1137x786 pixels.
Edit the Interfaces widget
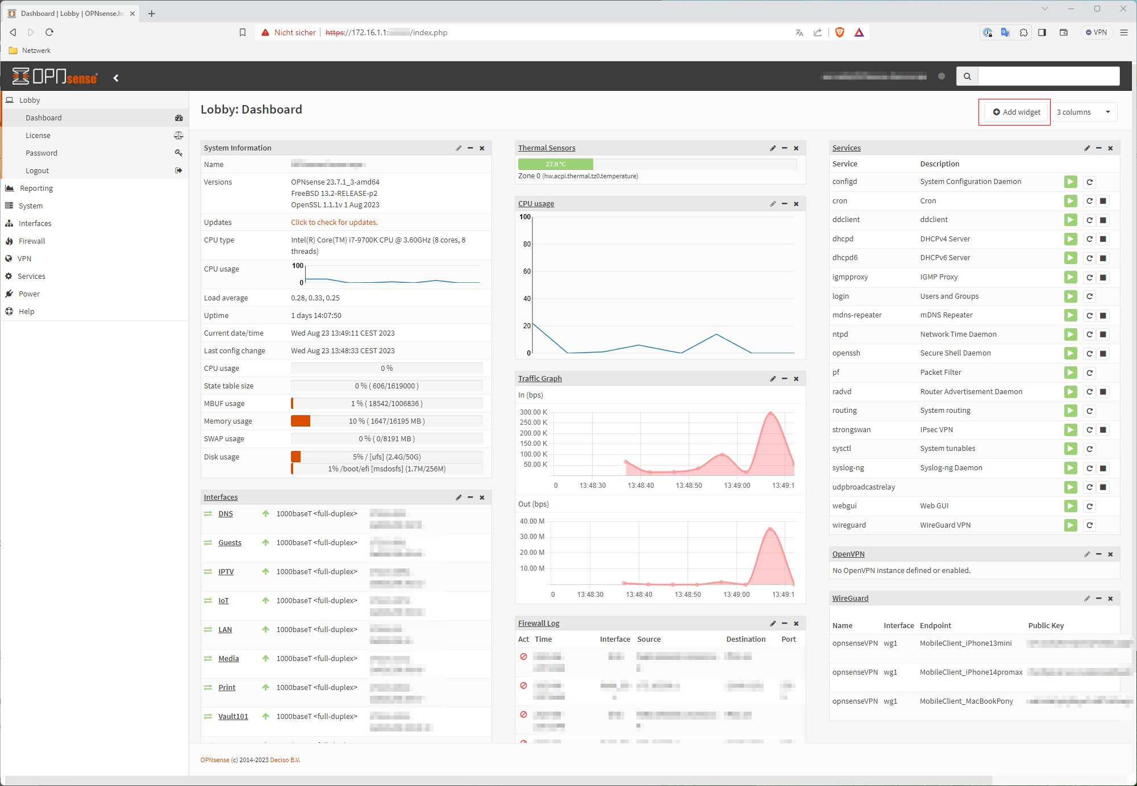(x=459, y=497)
